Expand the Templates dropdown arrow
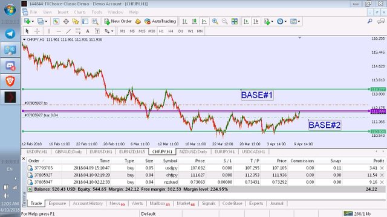The height and width of the screenshot is (217, 387). pos(299,22)
